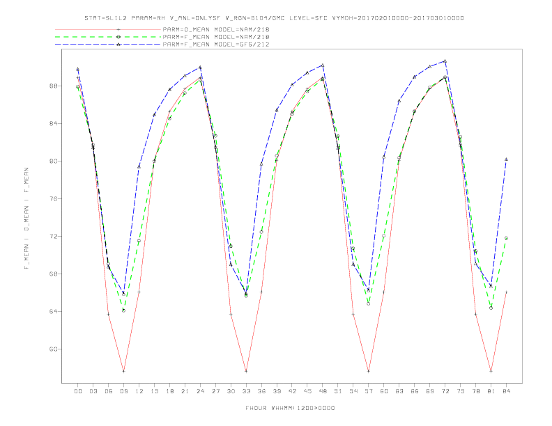Click x-axis forecast hour label 57
Screen dimensions: 552x426
(369, 391)
